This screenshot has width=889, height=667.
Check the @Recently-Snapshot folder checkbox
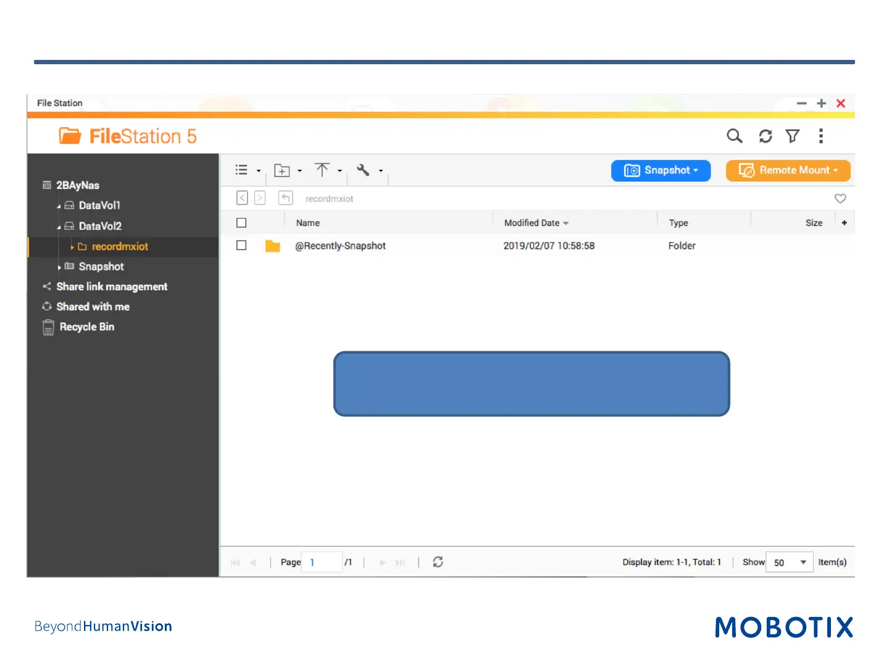pyautogui.click(x=241, y=246)
